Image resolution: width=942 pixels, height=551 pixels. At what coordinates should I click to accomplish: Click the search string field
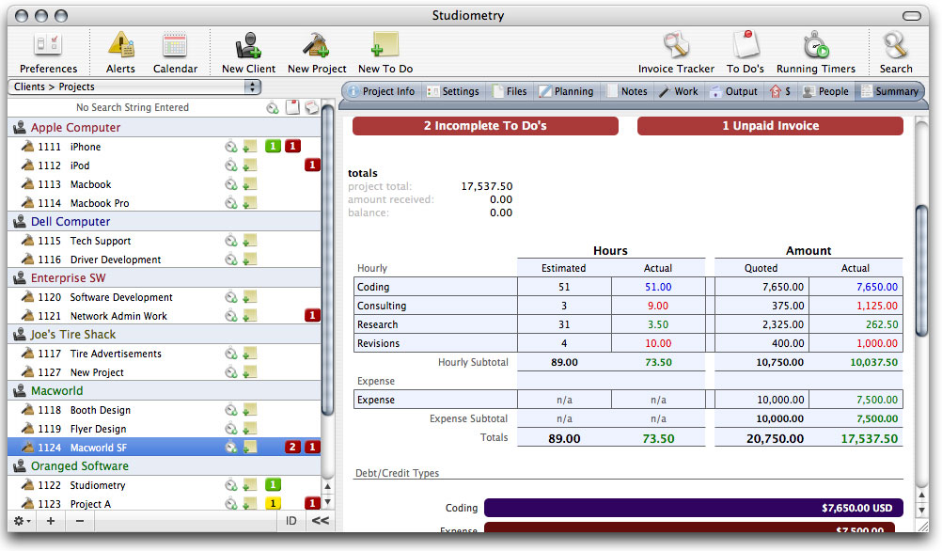click(133, 107)
